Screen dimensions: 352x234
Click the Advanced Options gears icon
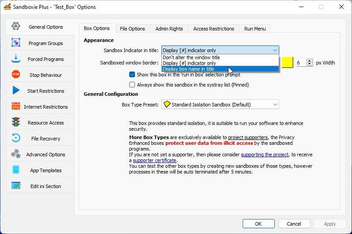(16, 154)
